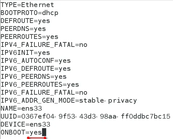This screenshot has height=139, width=173.
Task: Click the DEFROUTE=yes line
Action: click(x=25, y=21)
